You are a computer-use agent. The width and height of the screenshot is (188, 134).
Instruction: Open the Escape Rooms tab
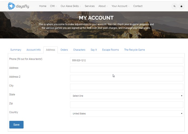[110, 50]
